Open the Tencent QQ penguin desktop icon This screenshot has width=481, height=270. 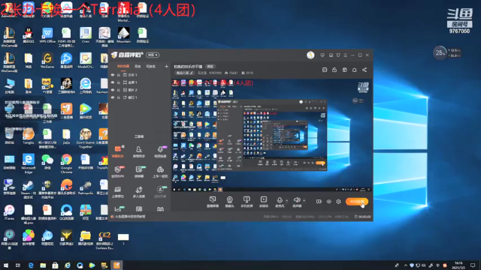click(29, 35)
